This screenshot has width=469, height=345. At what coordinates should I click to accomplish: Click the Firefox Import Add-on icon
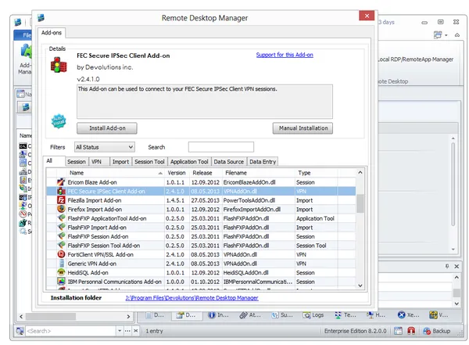pyautogui.click(x=61, y=209)
